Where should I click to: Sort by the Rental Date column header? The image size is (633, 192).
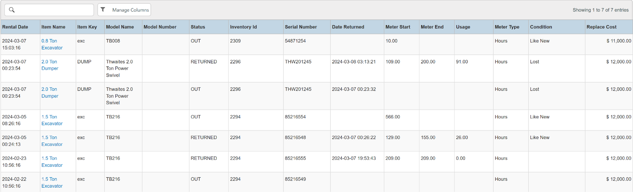click(15, 27)
